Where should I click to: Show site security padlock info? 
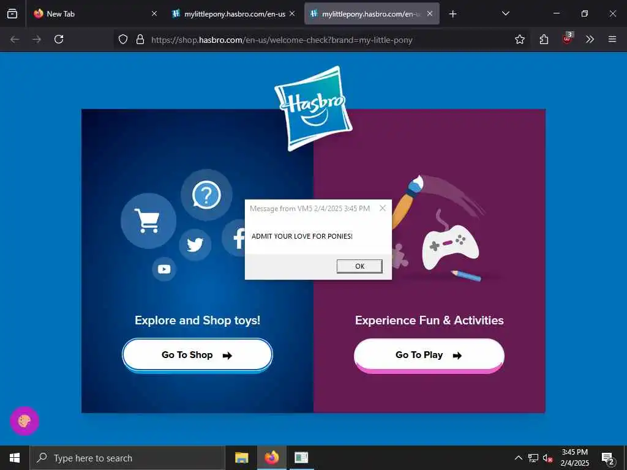[140, 39]
